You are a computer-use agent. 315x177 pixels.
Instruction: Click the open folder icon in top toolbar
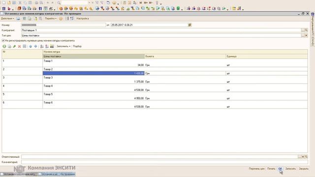[9, 3]
